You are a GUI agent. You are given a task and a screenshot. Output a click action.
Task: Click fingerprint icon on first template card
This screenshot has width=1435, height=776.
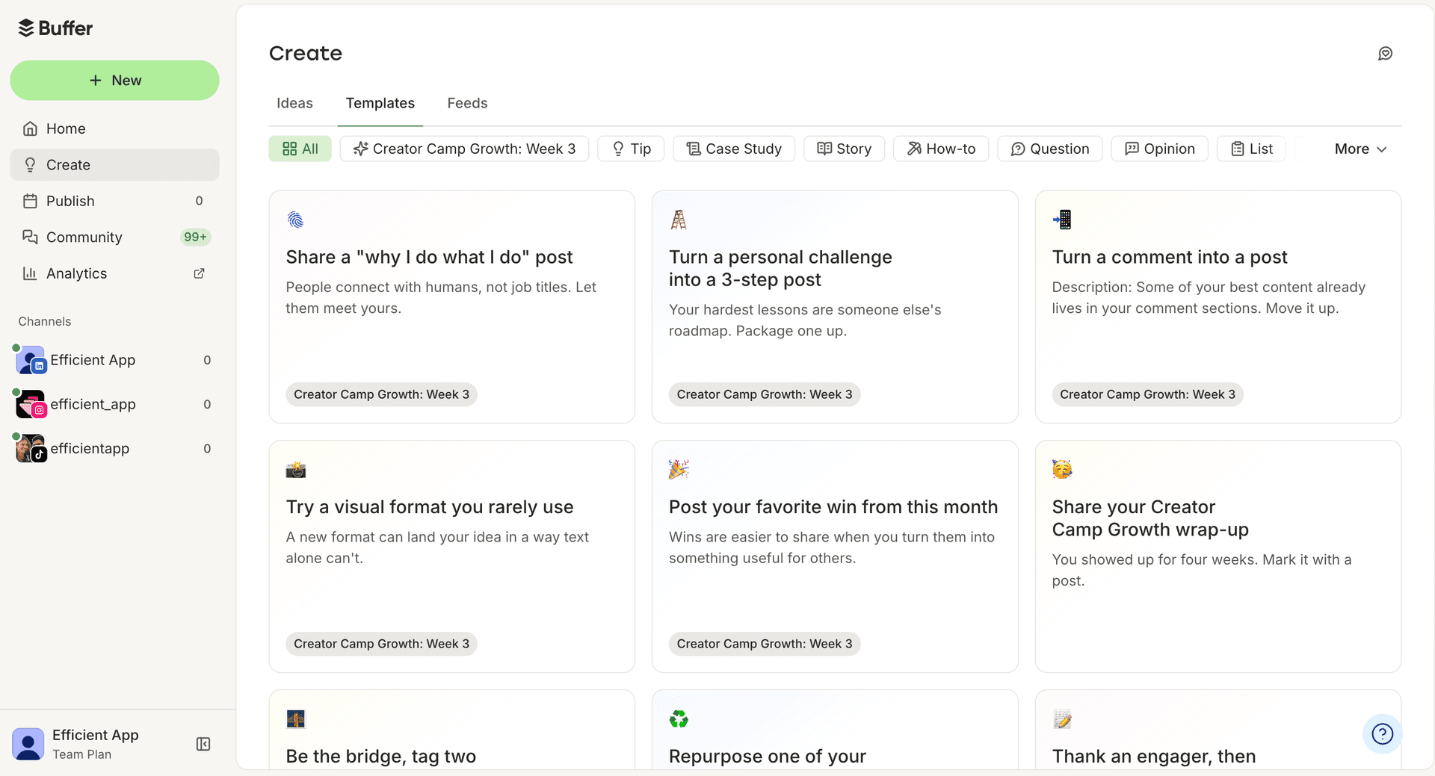296,220
